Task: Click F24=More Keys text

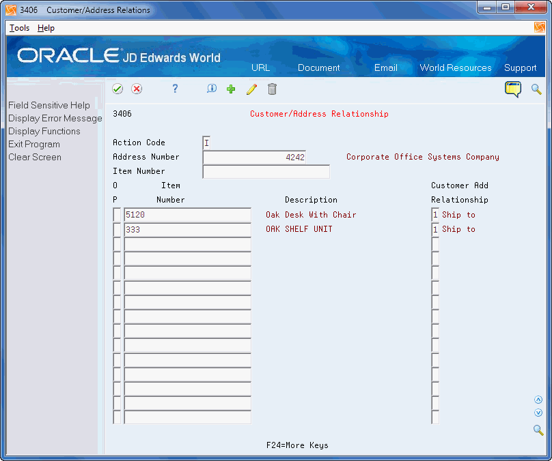Action: [297, 445]
